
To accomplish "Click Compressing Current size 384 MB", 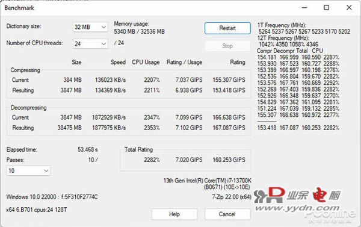I will [72, 80].
